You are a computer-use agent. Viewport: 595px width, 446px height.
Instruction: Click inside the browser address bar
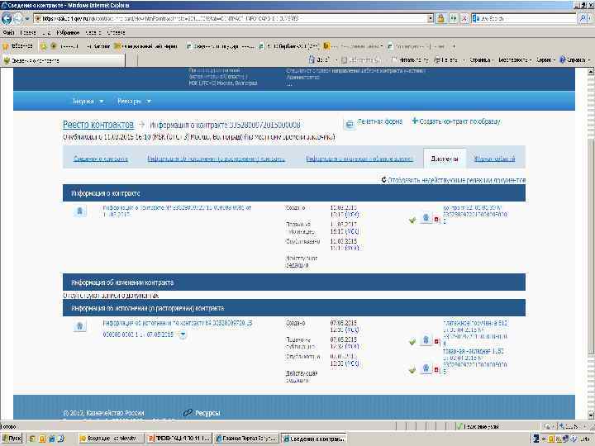[231, 18]
